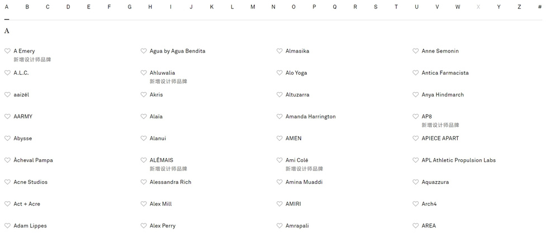
Task: Click heart icon next to Acne Studios
Action: tap(7, 182)
